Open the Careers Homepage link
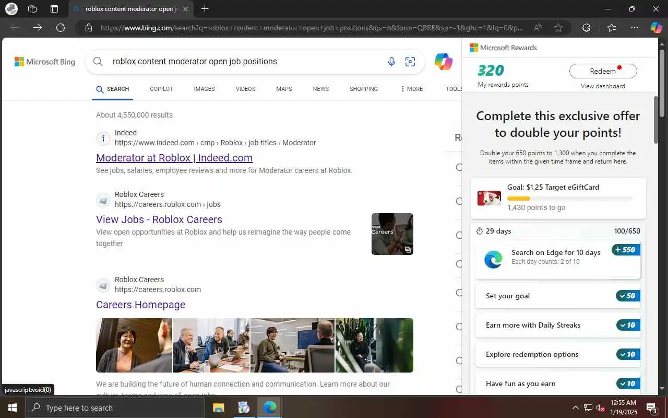 140,305
